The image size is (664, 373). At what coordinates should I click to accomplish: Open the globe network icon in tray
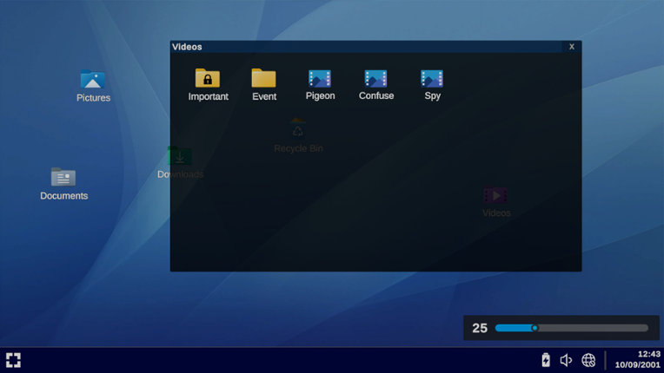pyautogui.click(x=588, y=360)
